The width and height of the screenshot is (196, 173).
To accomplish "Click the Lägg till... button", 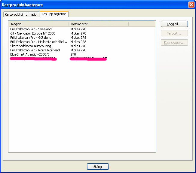I will click(x=174, y=24).
